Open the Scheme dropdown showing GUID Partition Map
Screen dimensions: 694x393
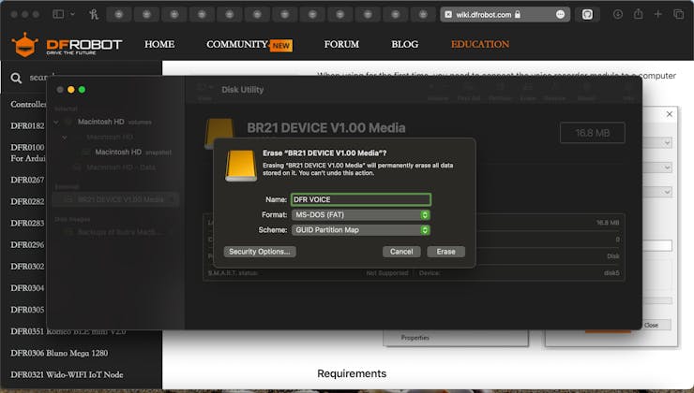pyautogui.click(x=361, y=230)
